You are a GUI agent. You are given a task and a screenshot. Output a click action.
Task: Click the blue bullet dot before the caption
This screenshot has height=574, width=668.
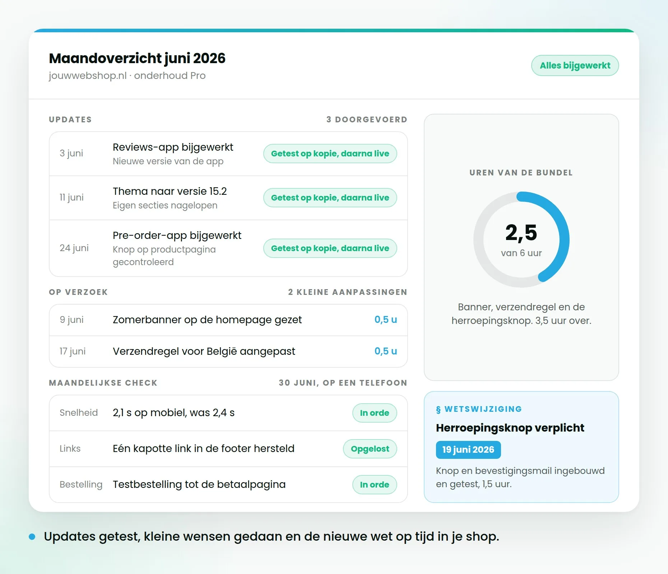coord(32,537)
